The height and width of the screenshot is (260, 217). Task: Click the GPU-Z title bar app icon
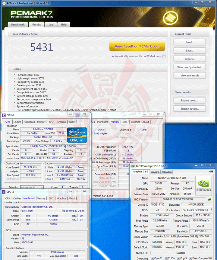tap(133, 166)
